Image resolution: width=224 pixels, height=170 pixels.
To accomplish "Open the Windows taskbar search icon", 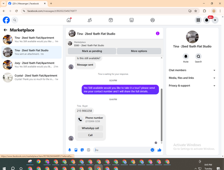I will pos(13,169).
